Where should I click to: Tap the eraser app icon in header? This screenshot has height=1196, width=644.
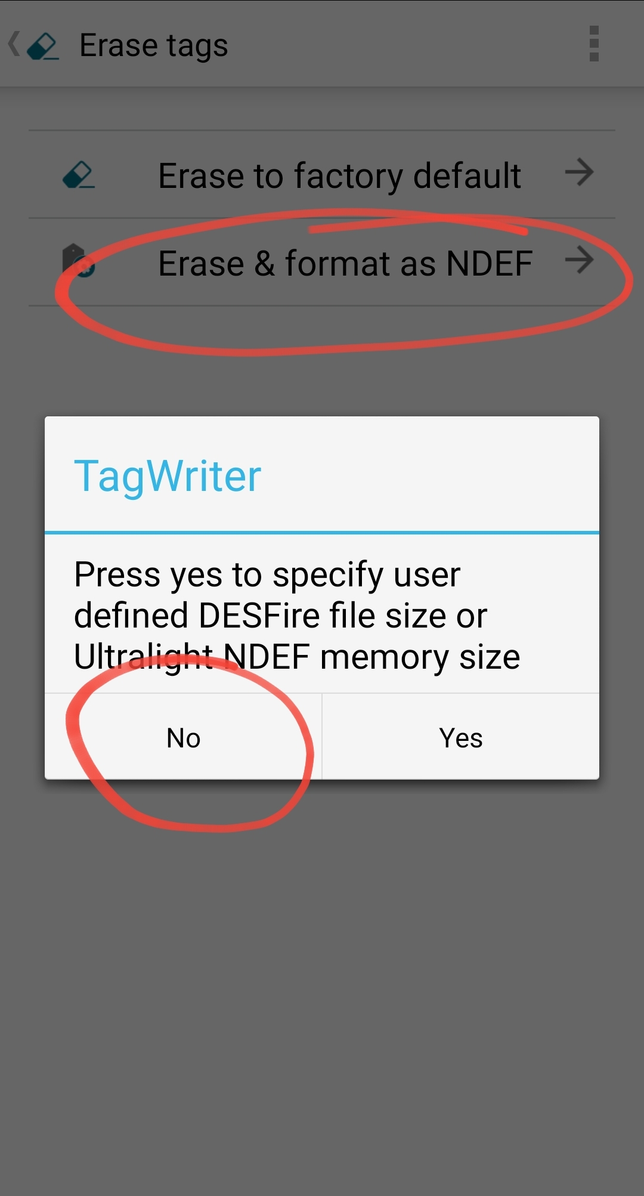click(x=43, y=46)
